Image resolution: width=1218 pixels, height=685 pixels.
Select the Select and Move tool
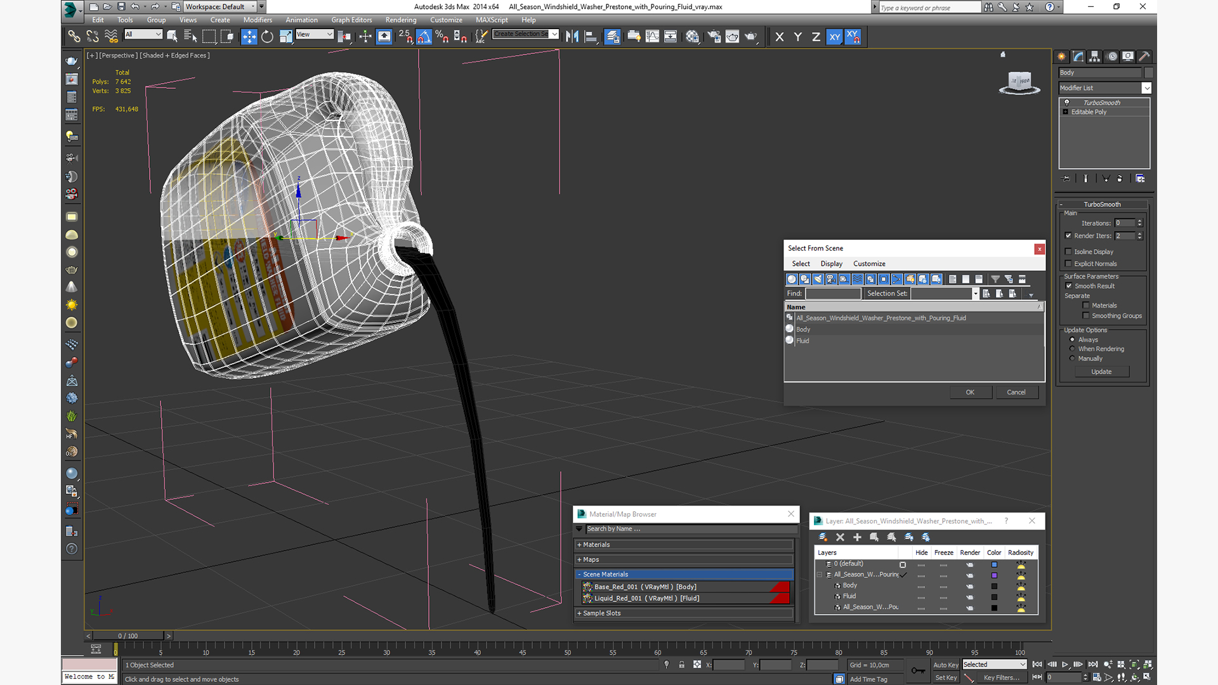[x=249, y=37]
